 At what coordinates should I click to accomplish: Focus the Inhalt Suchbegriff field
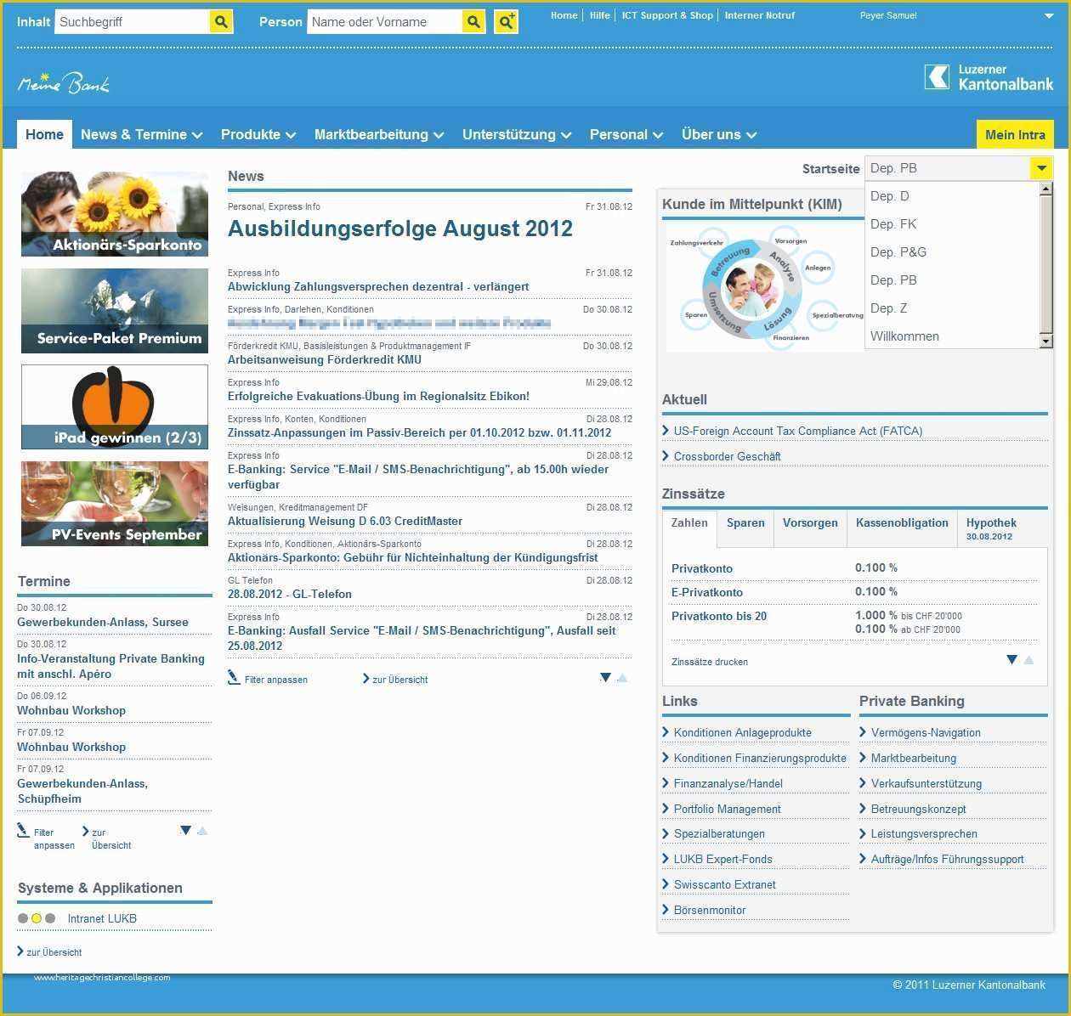tap(132, 22)
